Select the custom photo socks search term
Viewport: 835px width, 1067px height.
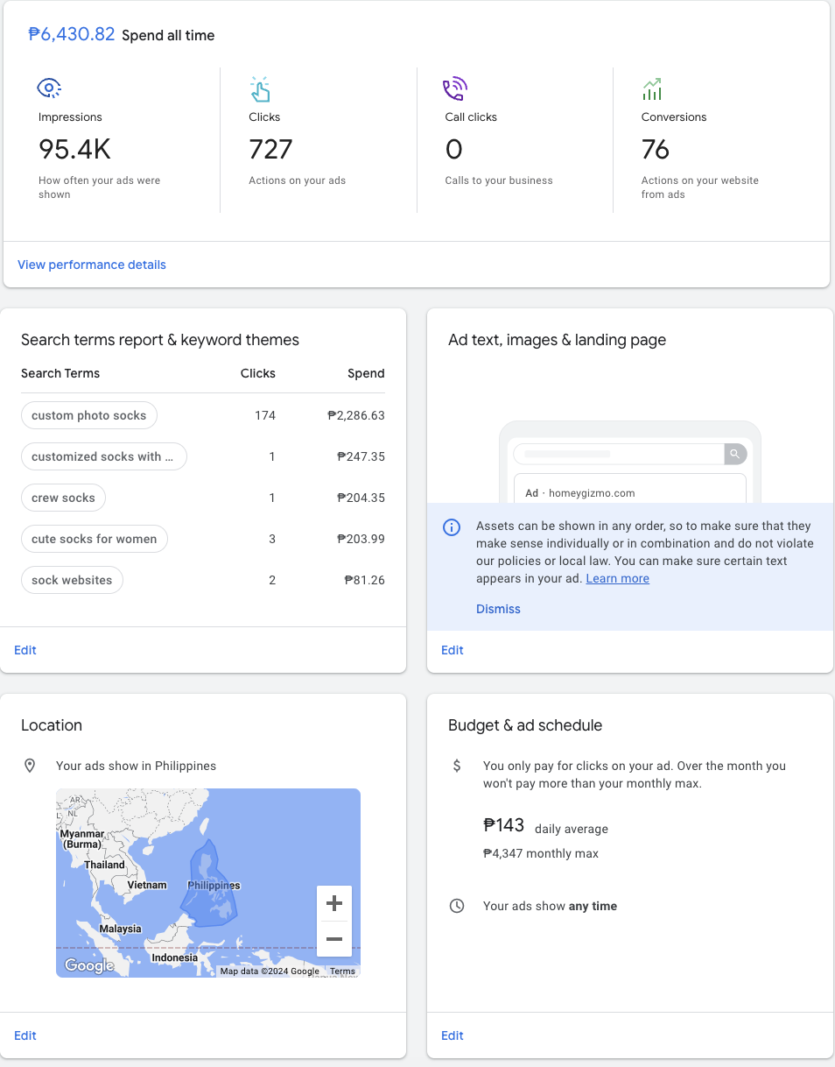89,415
